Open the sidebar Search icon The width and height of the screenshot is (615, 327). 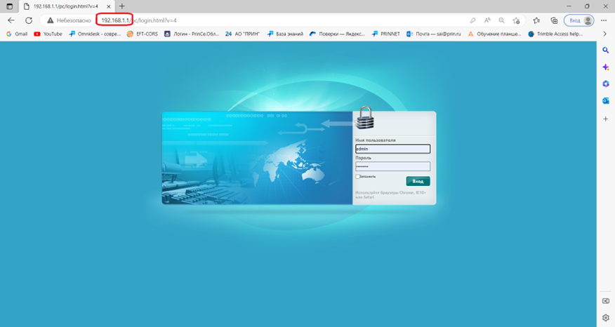(x=606, y=51)
